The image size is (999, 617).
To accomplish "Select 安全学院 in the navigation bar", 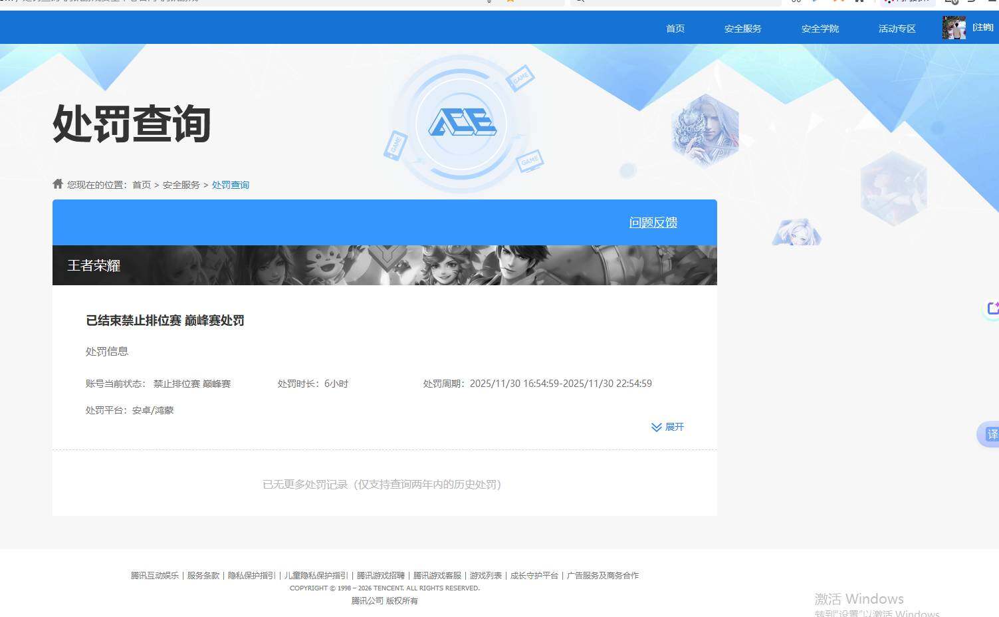I will pyautogui.click(x=820, y=28).
